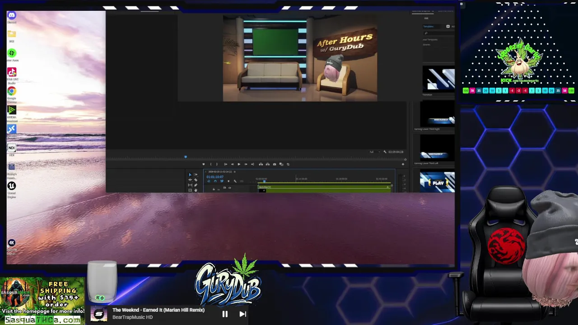The image size is (578, 325).
Task: Toggle video track output eye
Action: click(230, 188)
